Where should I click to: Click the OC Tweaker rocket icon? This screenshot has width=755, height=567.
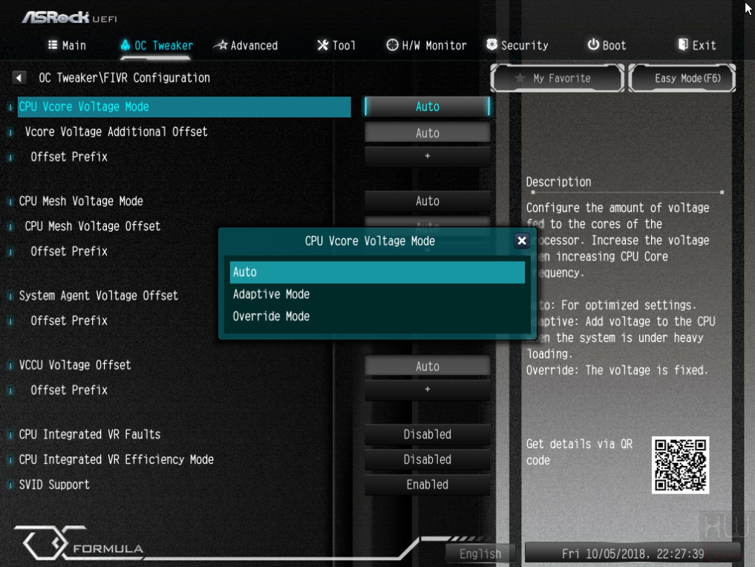pyautogui.click(x=125, y=45)
